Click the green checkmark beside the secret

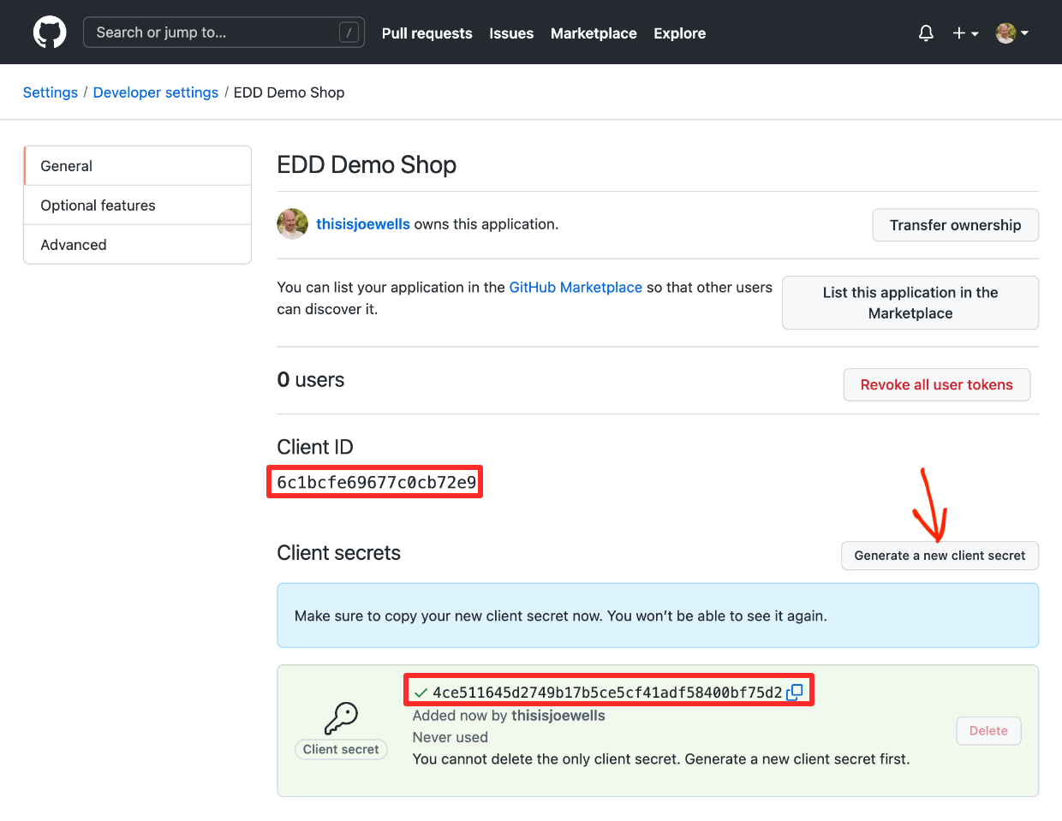click(421, 692)
